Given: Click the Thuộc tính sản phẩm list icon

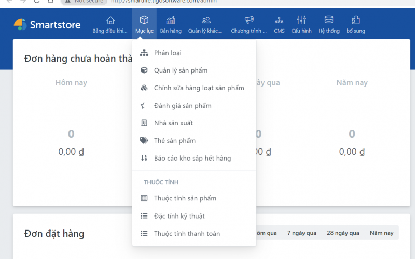Looking at the screenshot, I should pos(144,198).
